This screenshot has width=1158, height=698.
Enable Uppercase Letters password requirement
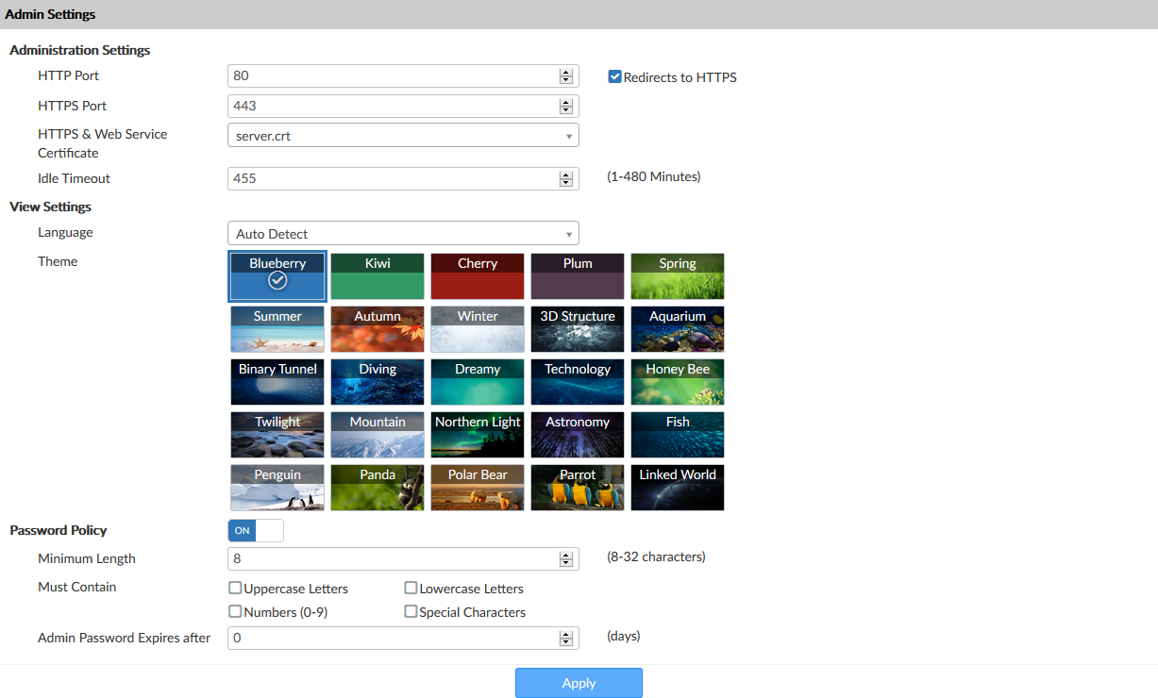point(235,588)
